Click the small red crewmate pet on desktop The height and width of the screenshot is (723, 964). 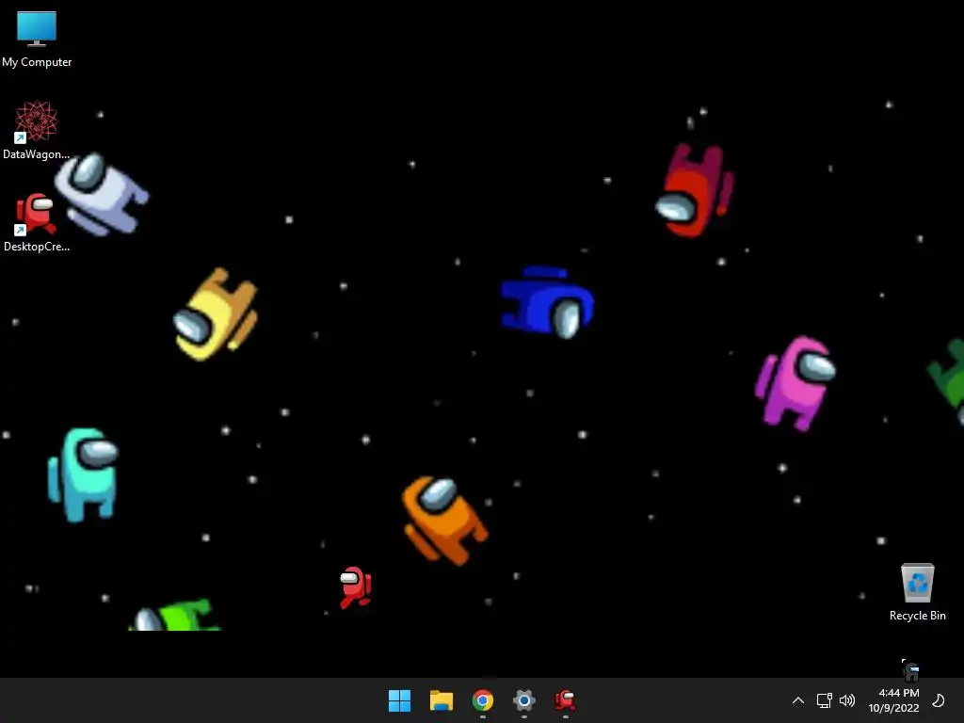pyautogui.click(x=355, y=587)
